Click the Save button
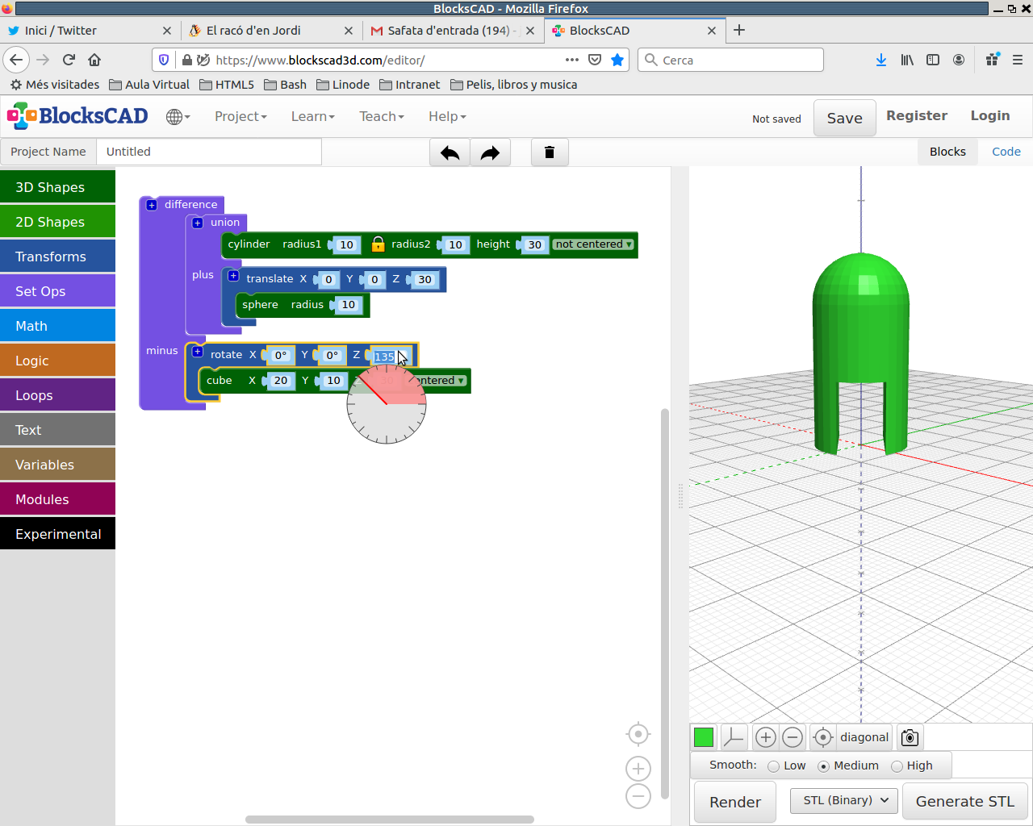The height and width of the screenshot is (826, 1033). pyautogui.click(x=844, y=119)
